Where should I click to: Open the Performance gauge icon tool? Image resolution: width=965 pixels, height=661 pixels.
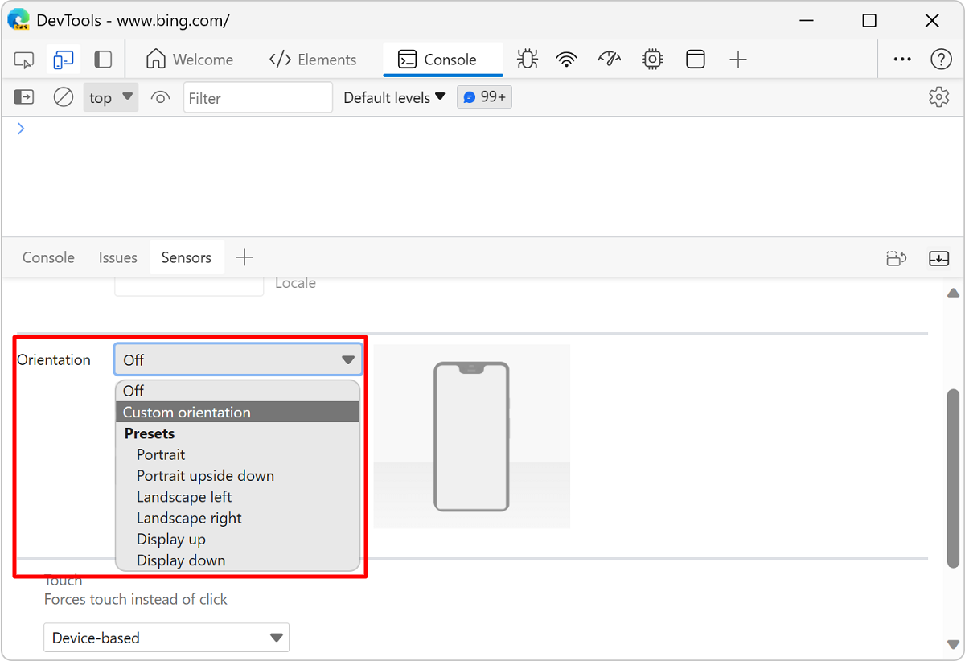[610, 60]
